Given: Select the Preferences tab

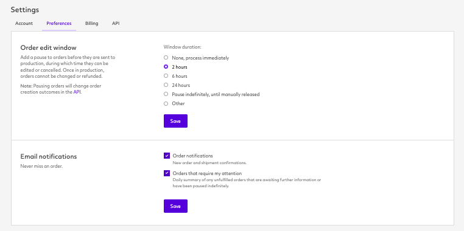Looking at the screenshot, I should pyautogui.click(x=59, y=23).
